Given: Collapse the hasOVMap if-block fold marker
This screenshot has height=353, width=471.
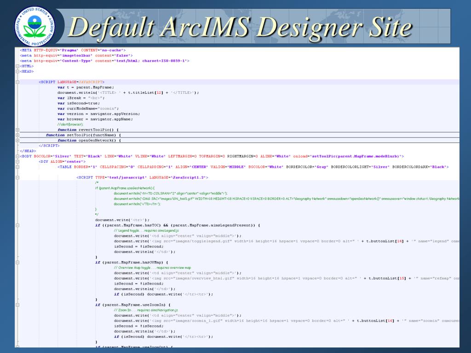Looking at the screenshot, I should (17, 262).
